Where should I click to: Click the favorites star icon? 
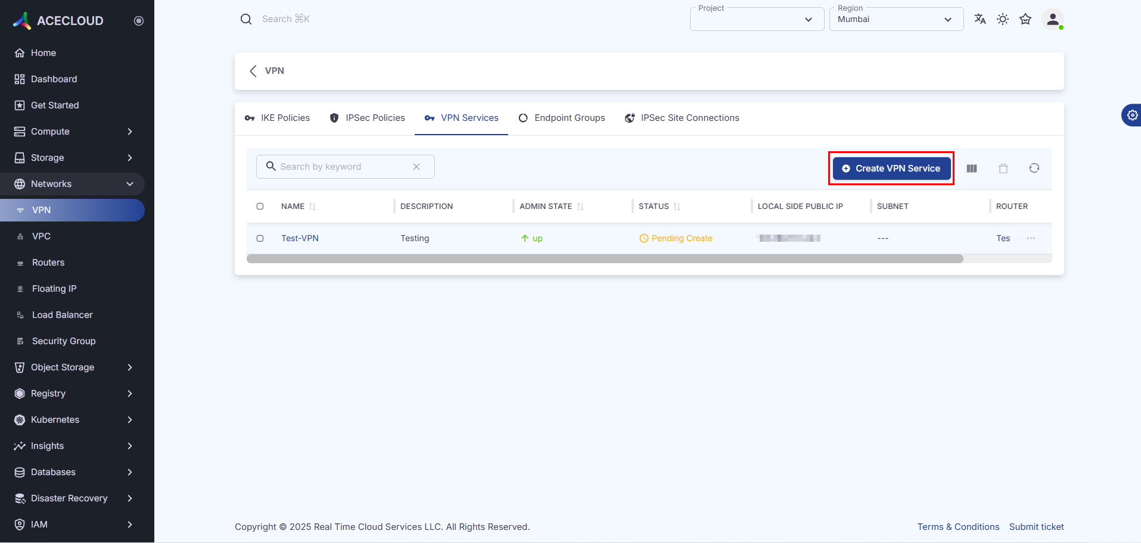click(x=1025, y=19)
